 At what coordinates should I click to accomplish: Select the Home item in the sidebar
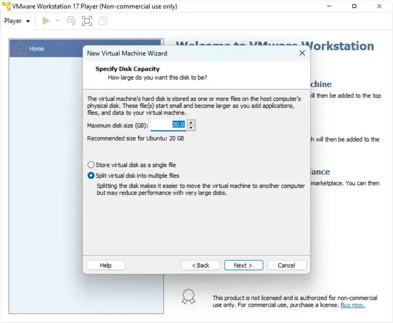pyautogui.click(x=36, y=48)
